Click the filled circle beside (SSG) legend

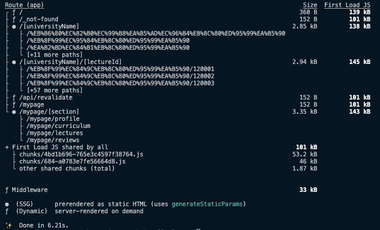7,204
